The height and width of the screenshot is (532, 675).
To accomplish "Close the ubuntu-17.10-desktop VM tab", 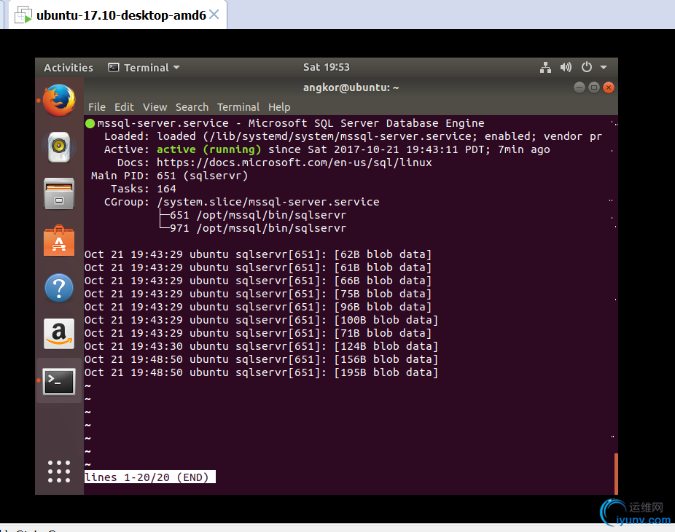I will tap(214, 15).
